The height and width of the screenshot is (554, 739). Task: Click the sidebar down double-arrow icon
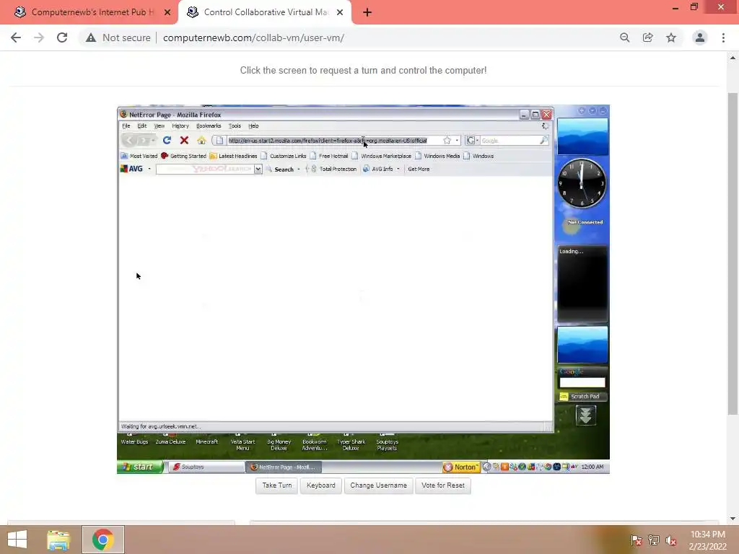tap(585, 415)
